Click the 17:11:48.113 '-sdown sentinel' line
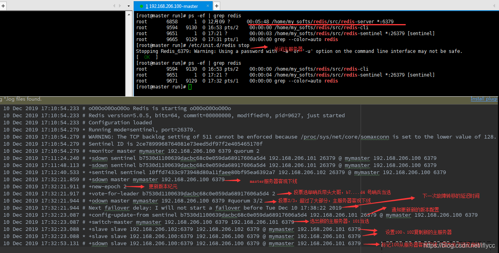Screen dimensions: 499x253 [220, 165]
